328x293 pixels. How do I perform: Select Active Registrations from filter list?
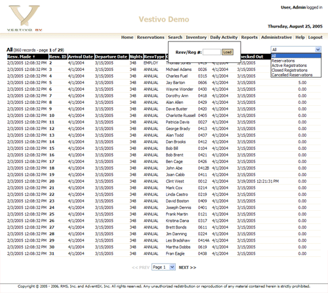289,66
